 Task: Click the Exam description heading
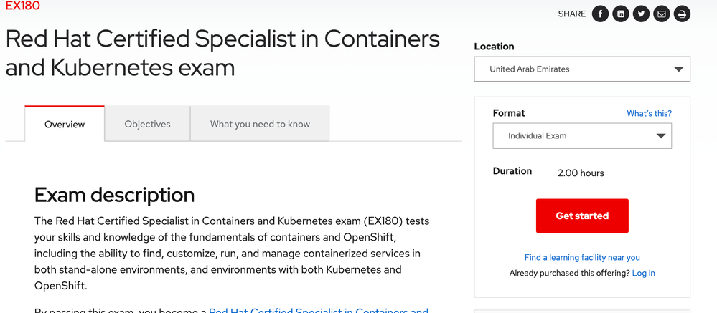click(114, 194)
